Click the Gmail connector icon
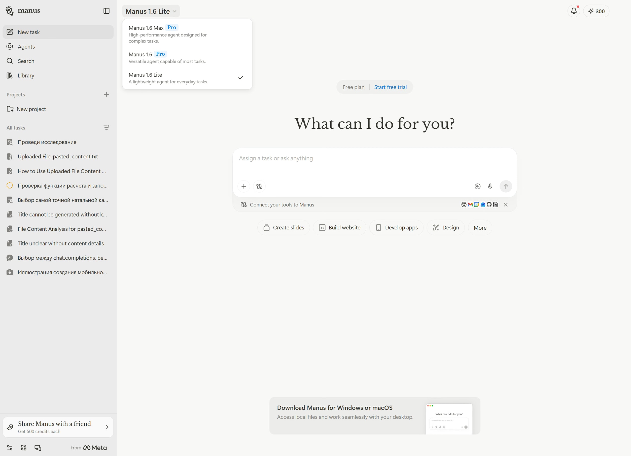Viewport: 631px width, 456px height. click(x=470, y=205)
